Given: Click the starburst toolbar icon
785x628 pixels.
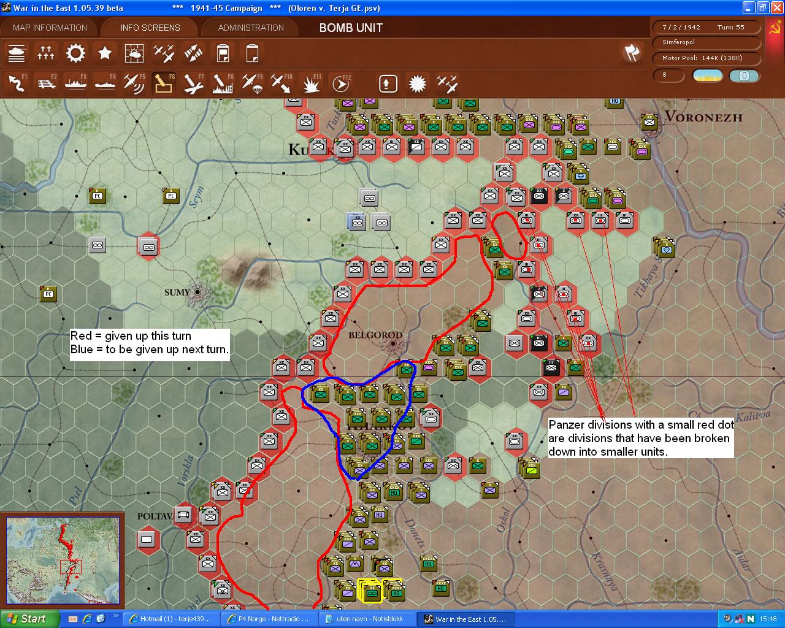Looking at the screenshot, I should (417, 83).
